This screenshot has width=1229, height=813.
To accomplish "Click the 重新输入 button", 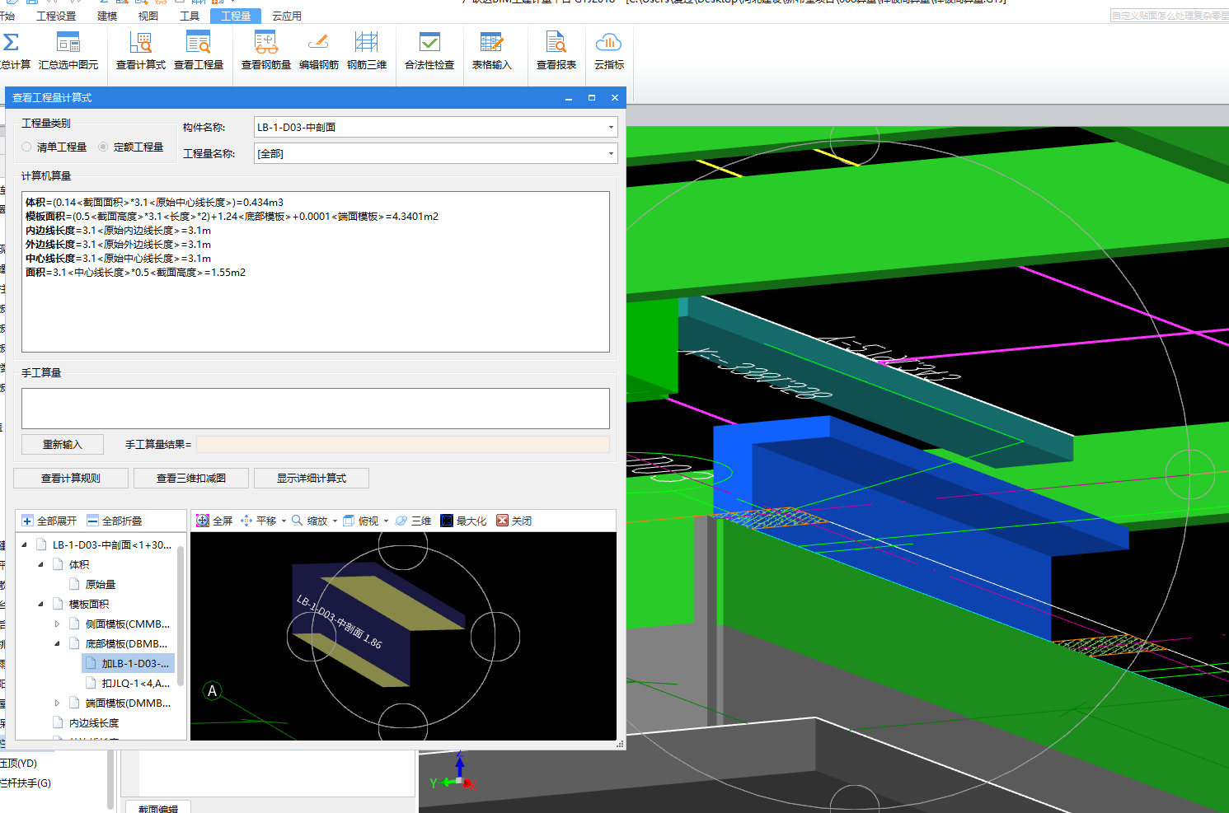I will pos(63,444).
